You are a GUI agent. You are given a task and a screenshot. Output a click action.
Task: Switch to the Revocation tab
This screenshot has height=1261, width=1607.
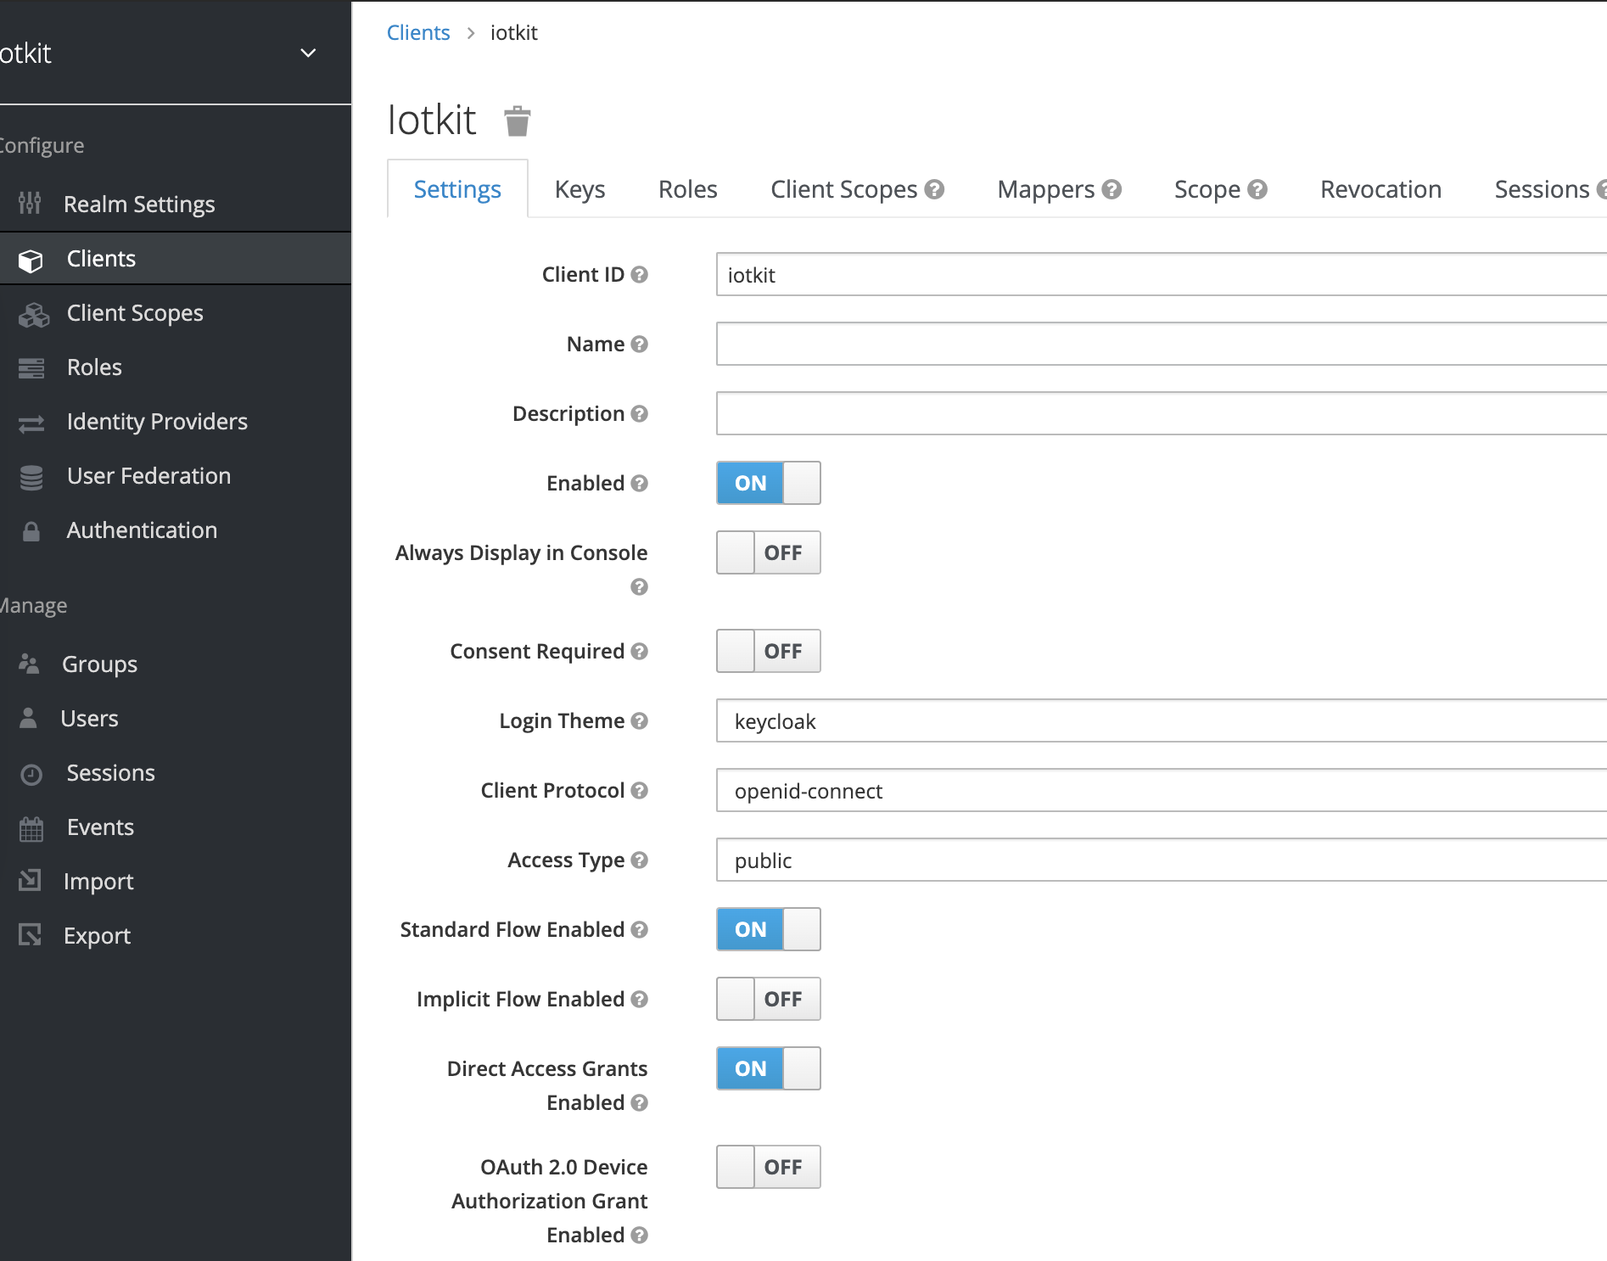coord(1381,189)
